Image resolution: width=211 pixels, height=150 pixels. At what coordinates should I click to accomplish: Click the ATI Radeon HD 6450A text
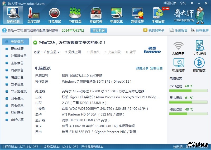tap(93, 114)
